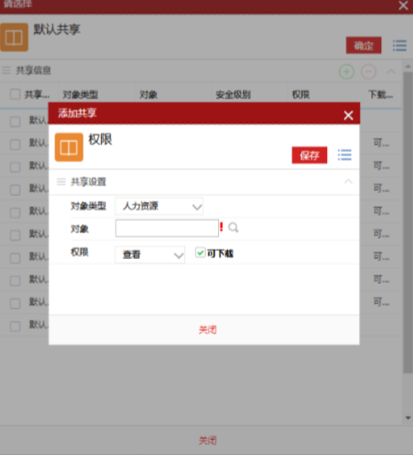
Task: Collapse the 共享设置 section chevron
Action: point(348,182)
